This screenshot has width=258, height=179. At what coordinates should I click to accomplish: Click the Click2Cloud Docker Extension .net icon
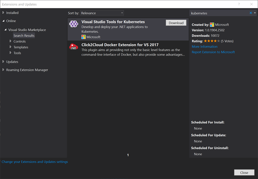click(73, 47)
